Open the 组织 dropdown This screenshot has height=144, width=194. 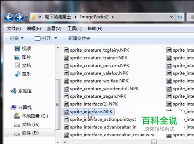17,38
